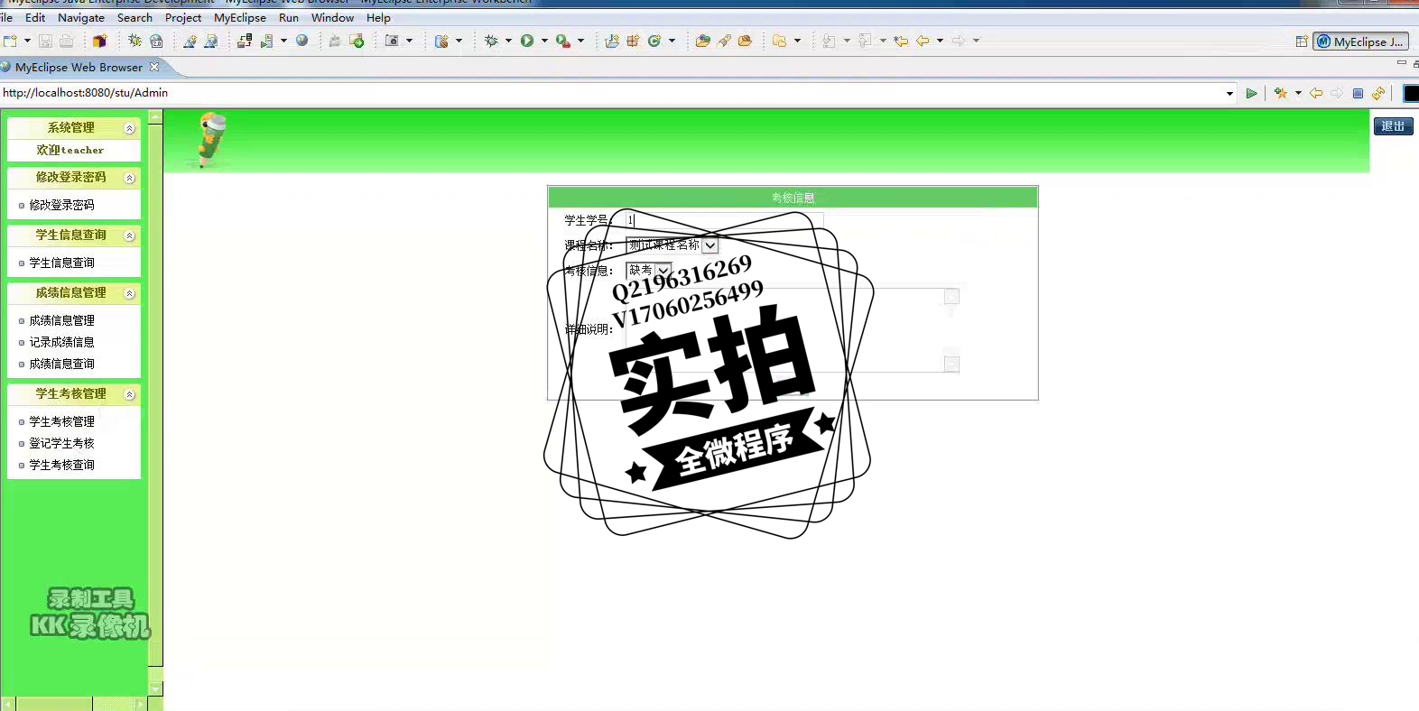
Task: Click the Search flashlight toolbar icon
Action: pyautogui.click(x=724, y=41)
